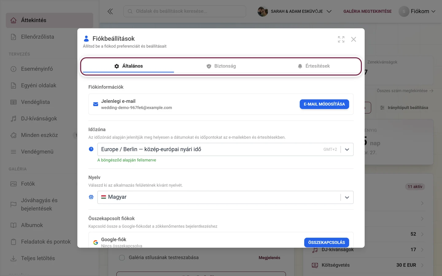This screenshot has height=276, width=442.
Task: Open the Fiókom account menu
Action: (417, 11)
